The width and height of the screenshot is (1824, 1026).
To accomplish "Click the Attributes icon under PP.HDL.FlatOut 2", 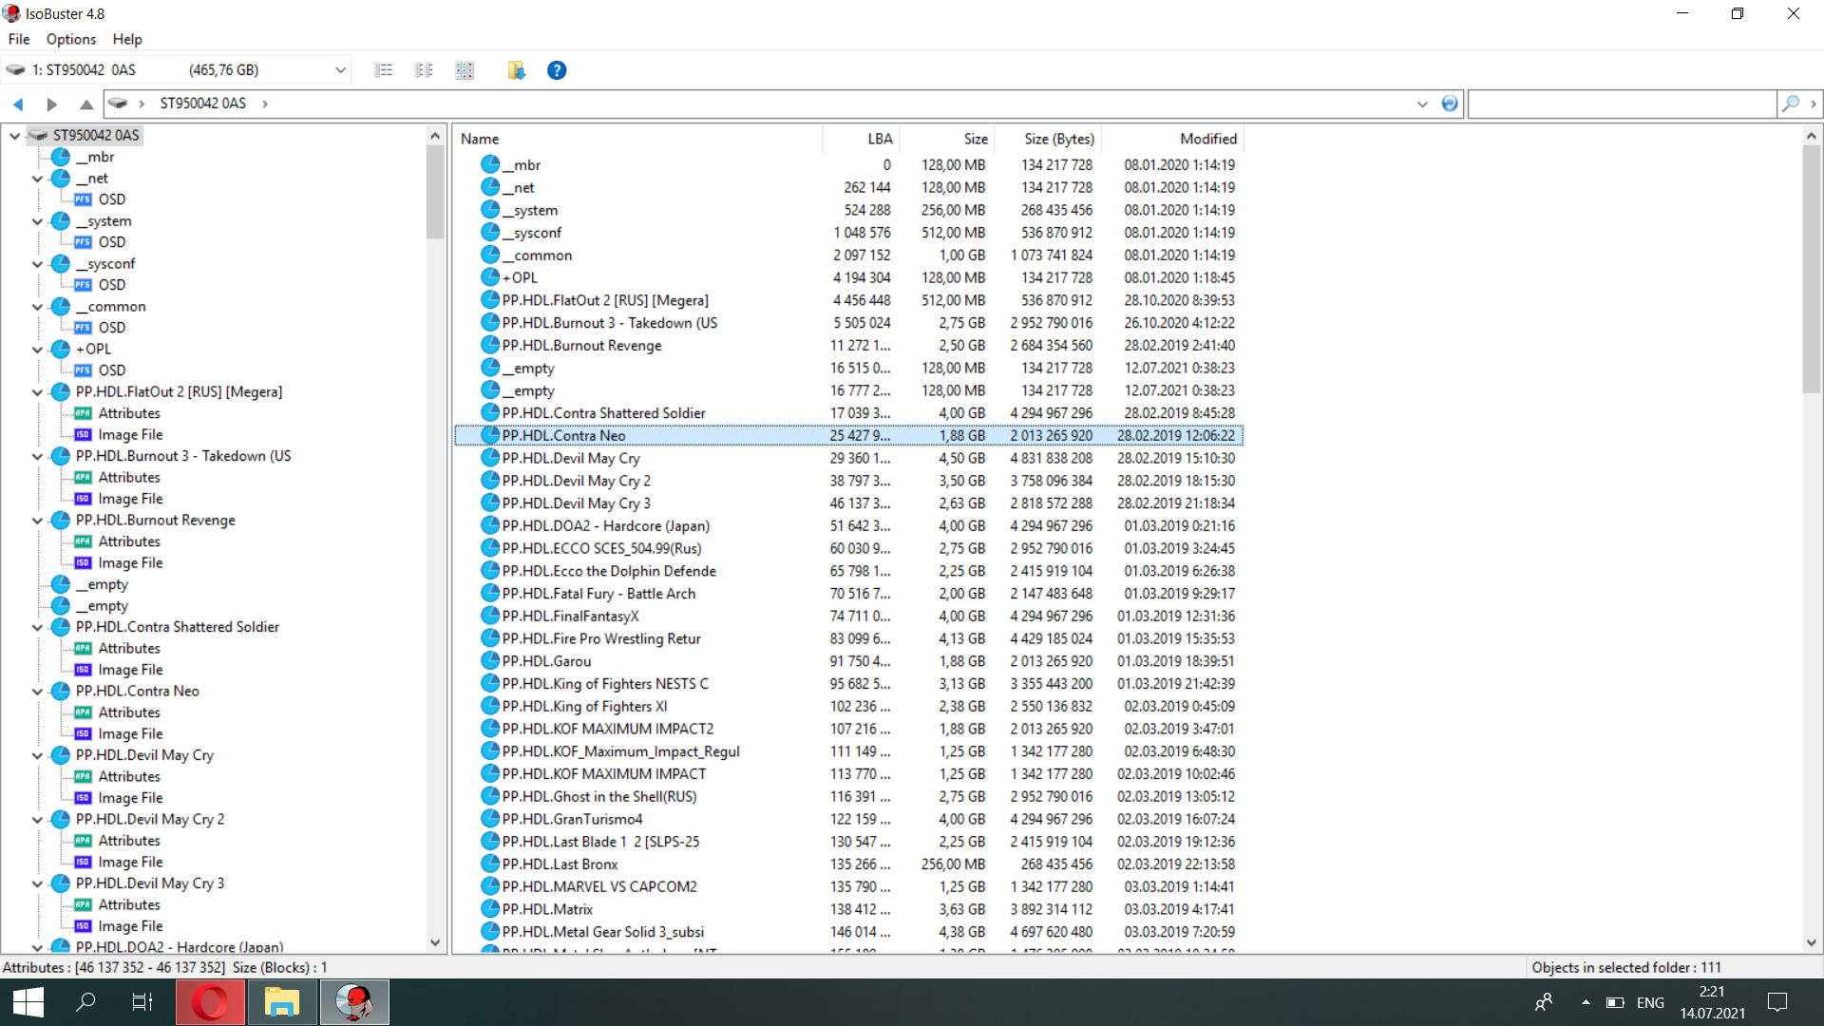I will (x=84, y=413).
